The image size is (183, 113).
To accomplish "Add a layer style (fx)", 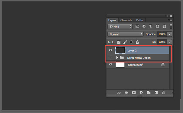I will pos(126,93).
